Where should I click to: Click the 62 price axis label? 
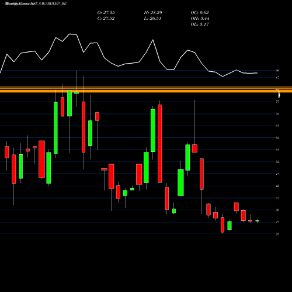pyautogui.click(x=277, y=138)
